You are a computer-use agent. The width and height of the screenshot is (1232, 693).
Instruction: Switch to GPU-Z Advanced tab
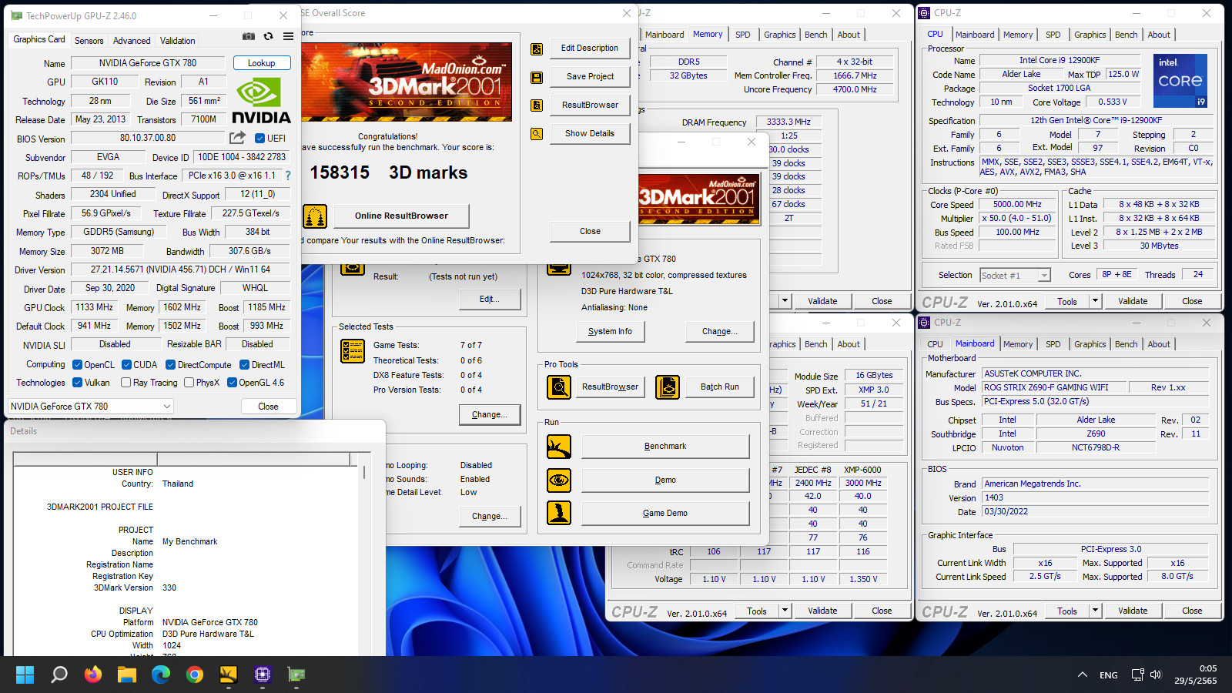132,41
